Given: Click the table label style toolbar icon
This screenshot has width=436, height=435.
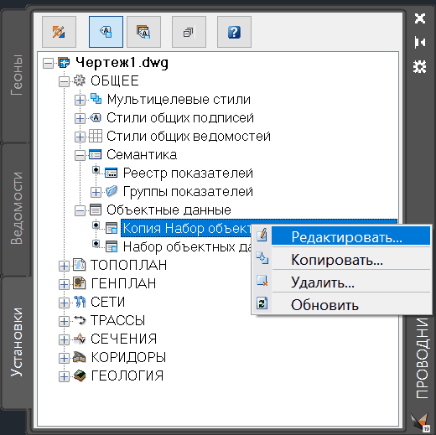Looking at the screenshot, I should [x=143, y=32].
